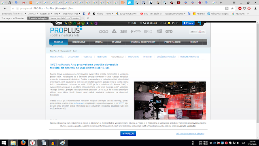Open the ALIBABA bookmark
This screenshot has width=259, height=146.
(199, 14)
